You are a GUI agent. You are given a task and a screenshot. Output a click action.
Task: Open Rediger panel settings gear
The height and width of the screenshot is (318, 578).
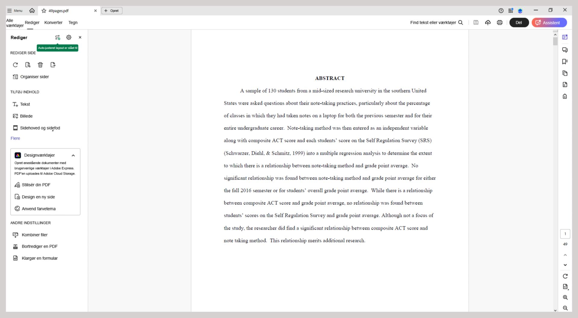tap(69, 37)
